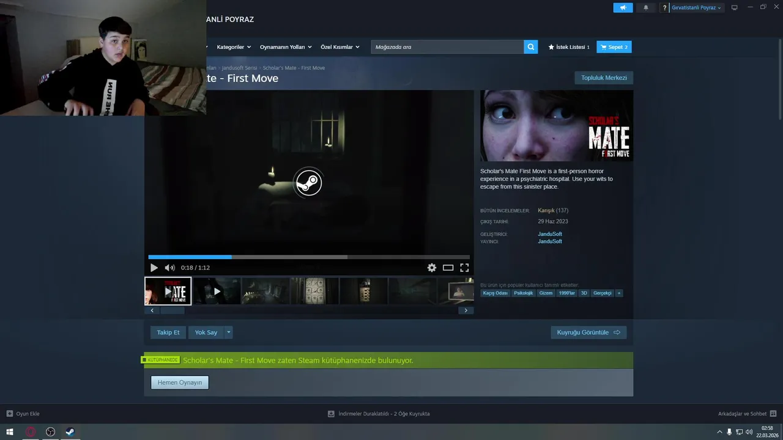Viewport: 783px width, 440px height.
Task: Select the Gizem tag
Action: tap(546, 293)
